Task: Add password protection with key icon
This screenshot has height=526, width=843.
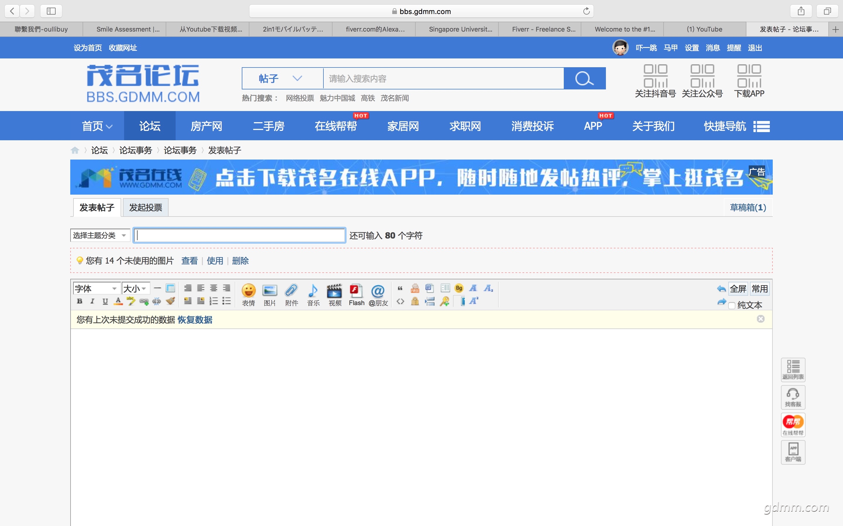Action: coord(445,301)
